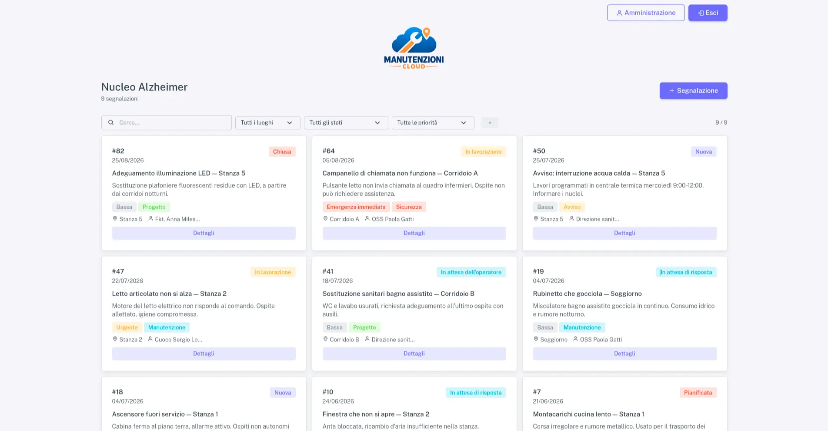Screen dimensions: 828x431
Task: Click the person icon next to Fkt. Anna Miles
Action: pos(150,219)
